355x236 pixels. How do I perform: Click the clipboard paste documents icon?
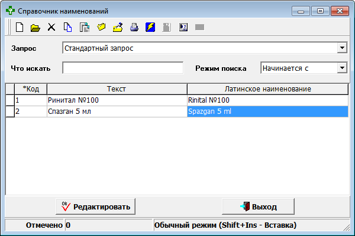point(85,27)
